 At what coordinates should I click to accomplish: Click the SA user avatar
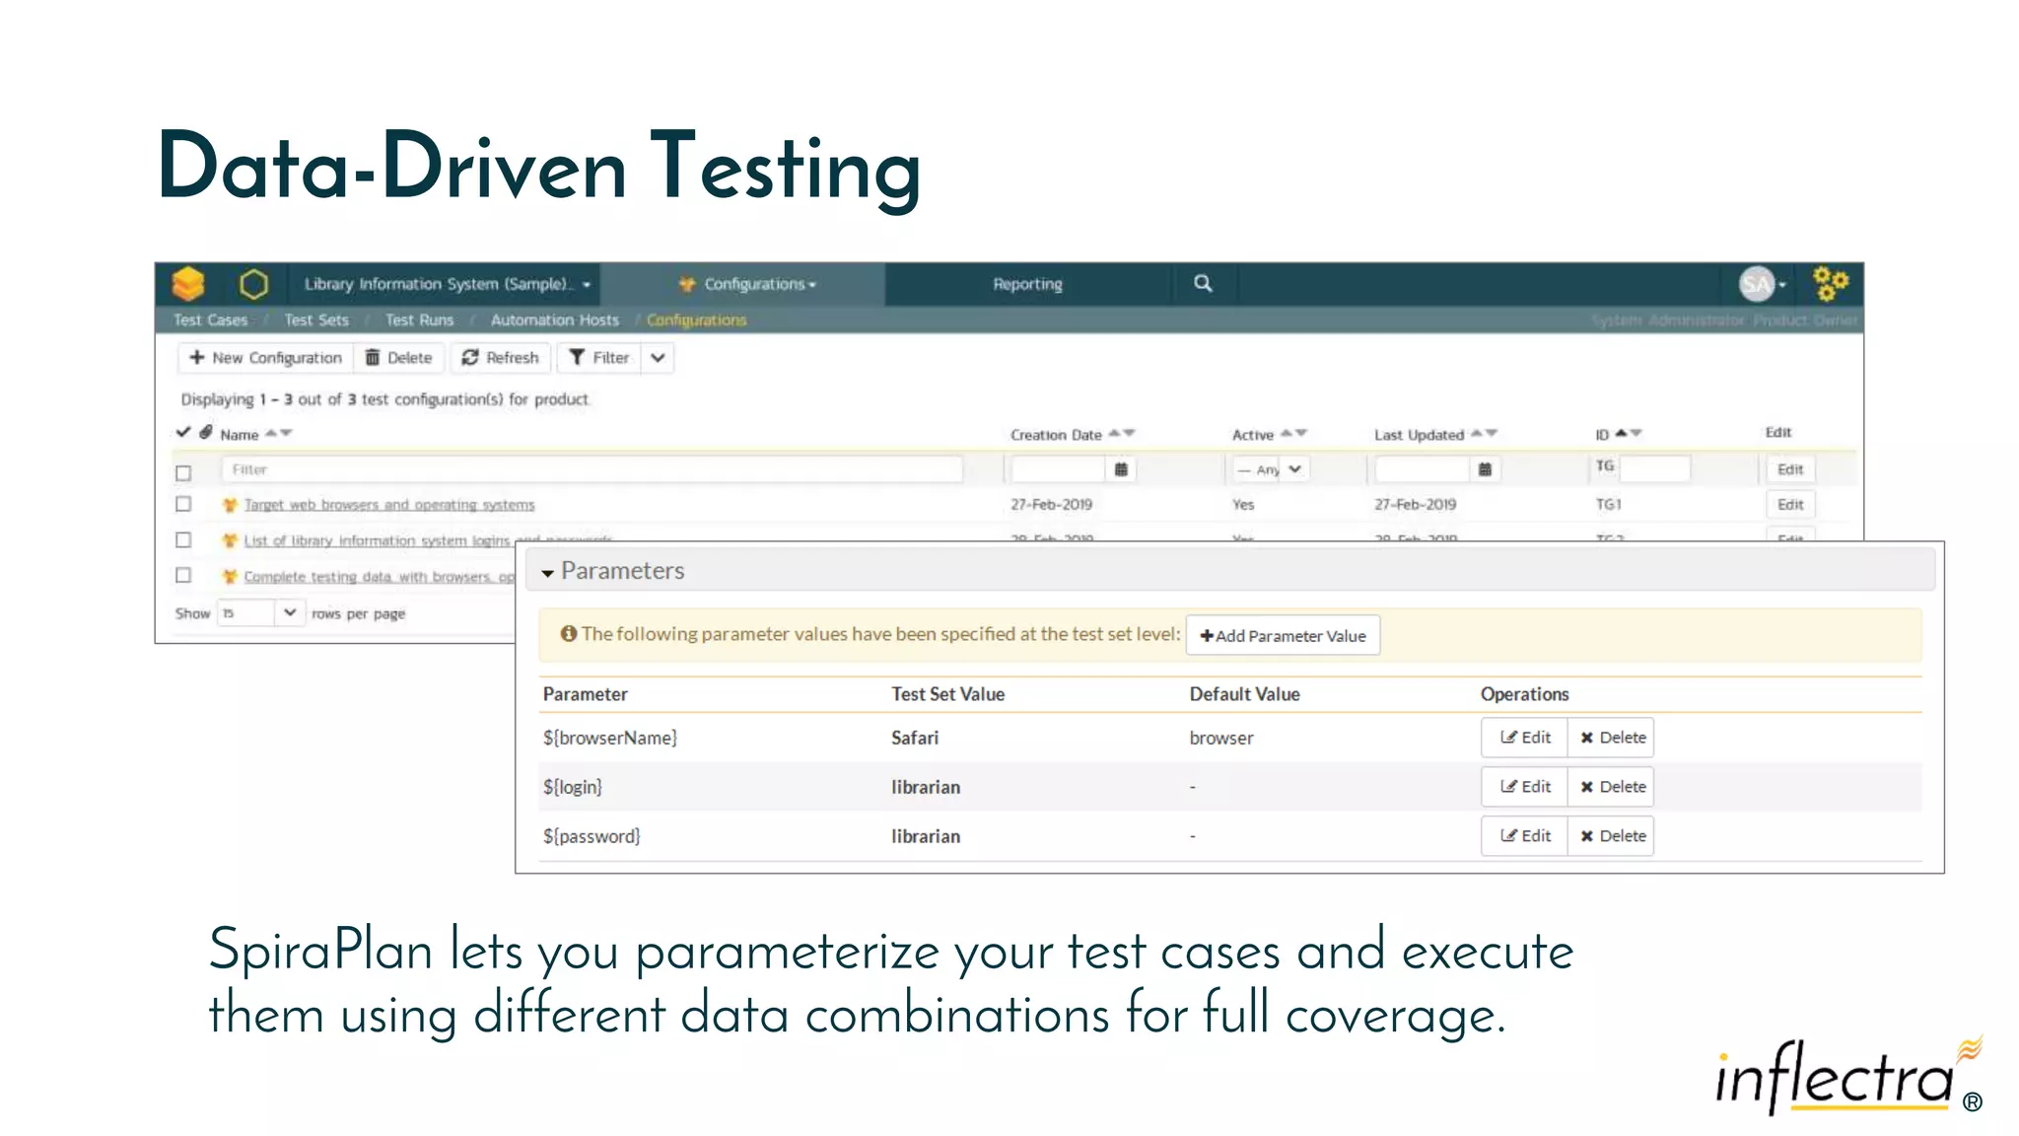(x=1756, y=284)
